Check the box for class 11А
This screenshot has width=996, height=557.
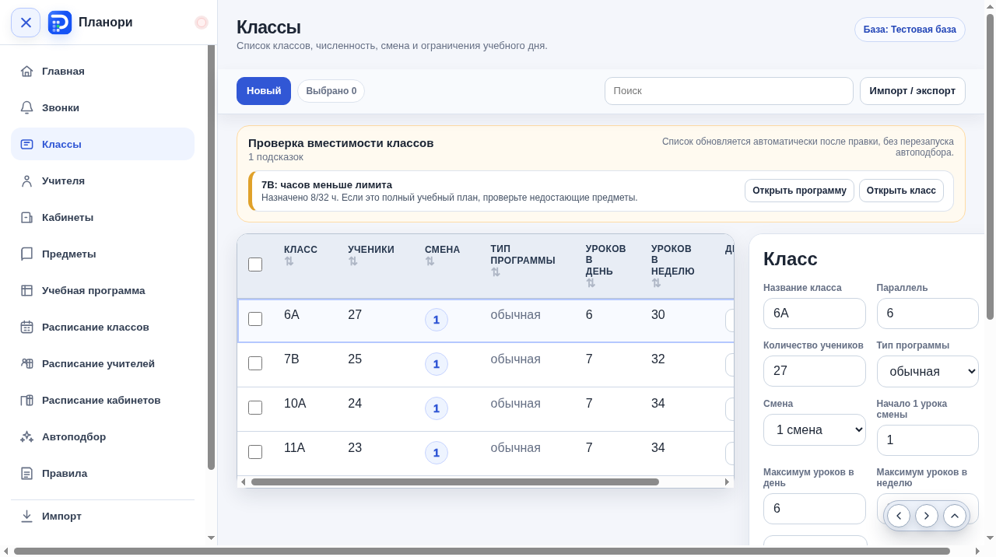point(255,452)
